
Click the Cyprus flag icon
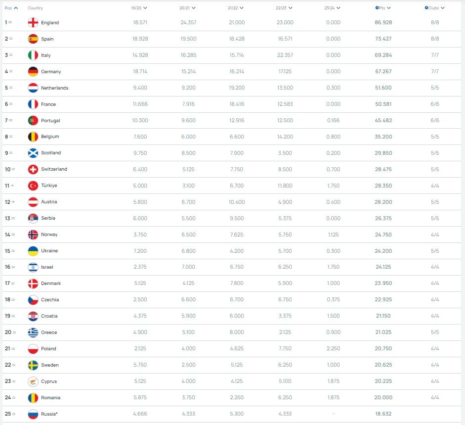(33, 381)
